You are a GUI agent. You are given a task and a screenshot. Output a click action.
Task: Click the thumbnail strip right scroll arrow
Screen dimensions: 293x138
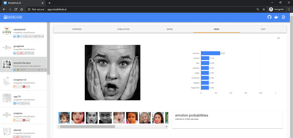167,126
